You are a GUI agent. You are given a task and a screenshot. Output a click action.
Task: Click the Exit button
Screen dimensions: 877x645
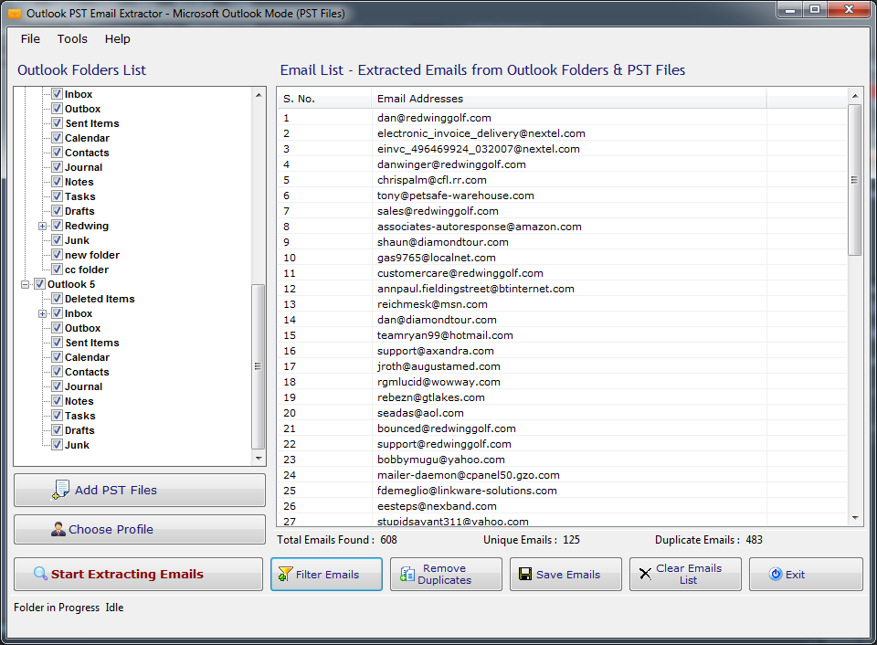pyautogui.click(x=806, y=574)
